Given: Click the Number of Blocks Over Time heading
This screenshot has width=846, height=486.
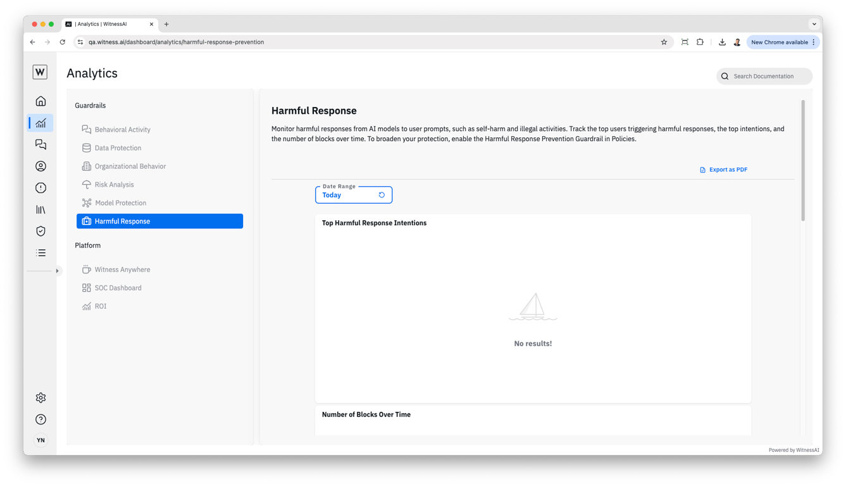Looking at the screenshot, I should [x=366, y=414].
